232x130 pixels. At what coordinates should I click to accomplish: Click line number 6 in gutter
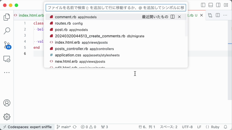pyautogui.click(x=25, y=53)
